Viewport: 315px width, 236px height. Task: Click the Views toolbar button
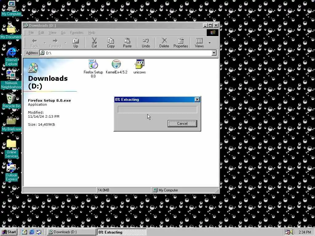tap(199, 43)
